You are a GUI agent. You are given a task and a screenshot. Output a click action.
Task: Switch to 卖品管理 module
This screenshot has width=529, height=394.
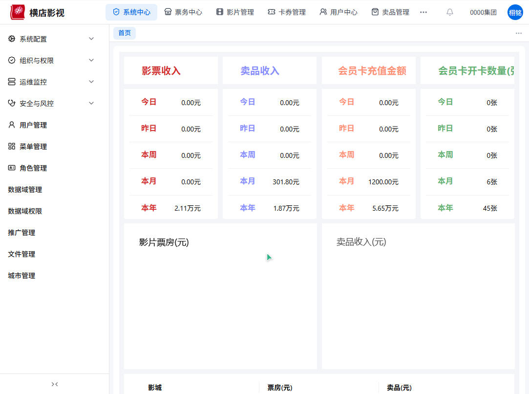390,12
